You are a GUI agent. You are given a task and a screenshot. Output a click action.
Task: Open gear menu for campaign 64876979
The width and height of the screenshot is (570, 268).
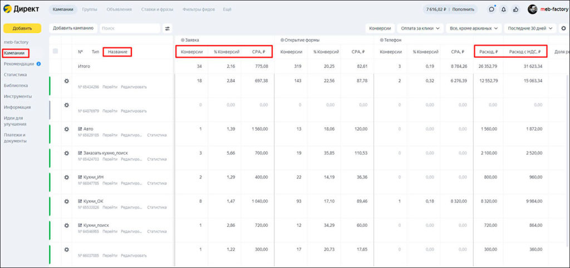pyautogui.click(x=67, y=105)
